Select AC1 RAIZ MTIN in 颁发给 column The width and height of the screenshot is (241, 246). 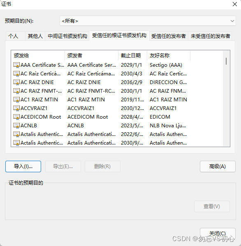pos(39,99)
